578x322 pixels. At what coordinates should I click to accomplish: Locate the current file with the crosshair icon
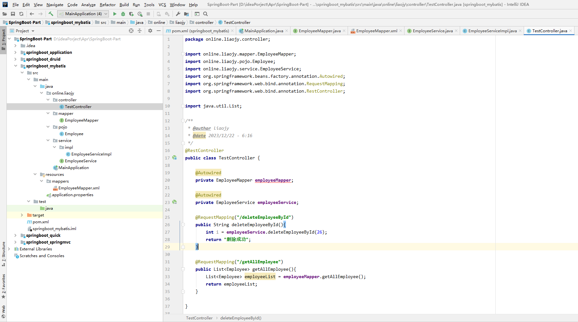click(x=131, y=31)
